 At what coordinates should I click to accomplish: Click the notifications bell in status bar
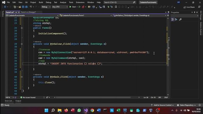(200, 105)
